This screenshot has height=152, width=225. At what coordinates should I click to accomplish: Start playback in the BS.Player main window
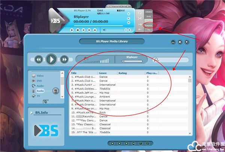(x=72, y=30)
